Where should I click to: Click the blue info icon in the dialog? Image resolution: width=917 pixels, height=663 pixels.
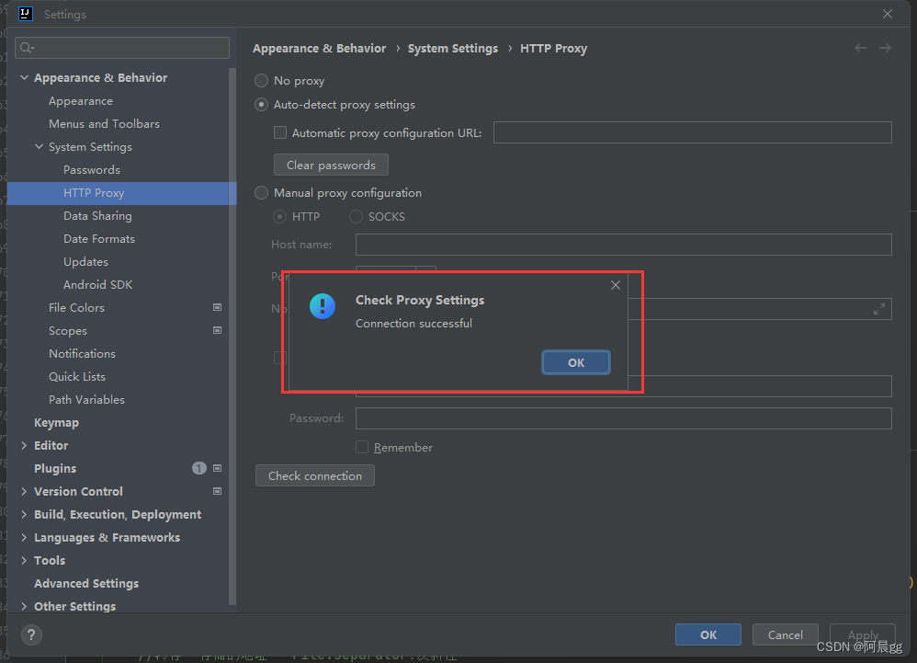[322, 306]
